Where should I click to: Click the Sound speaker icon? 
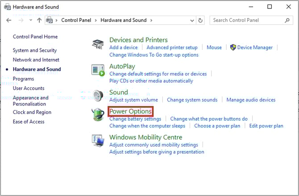pyautogui.click(x=98, y=96)
